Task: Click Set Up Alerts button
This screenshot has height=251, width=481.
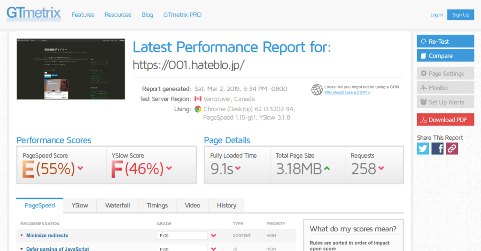Action: pos(445,102)
